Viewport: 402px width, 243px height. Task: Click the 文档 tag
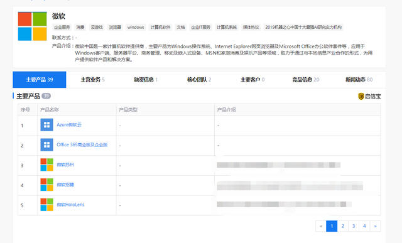coord(181,27)
